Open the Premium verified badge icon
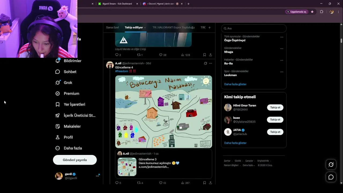 point(58,94)
